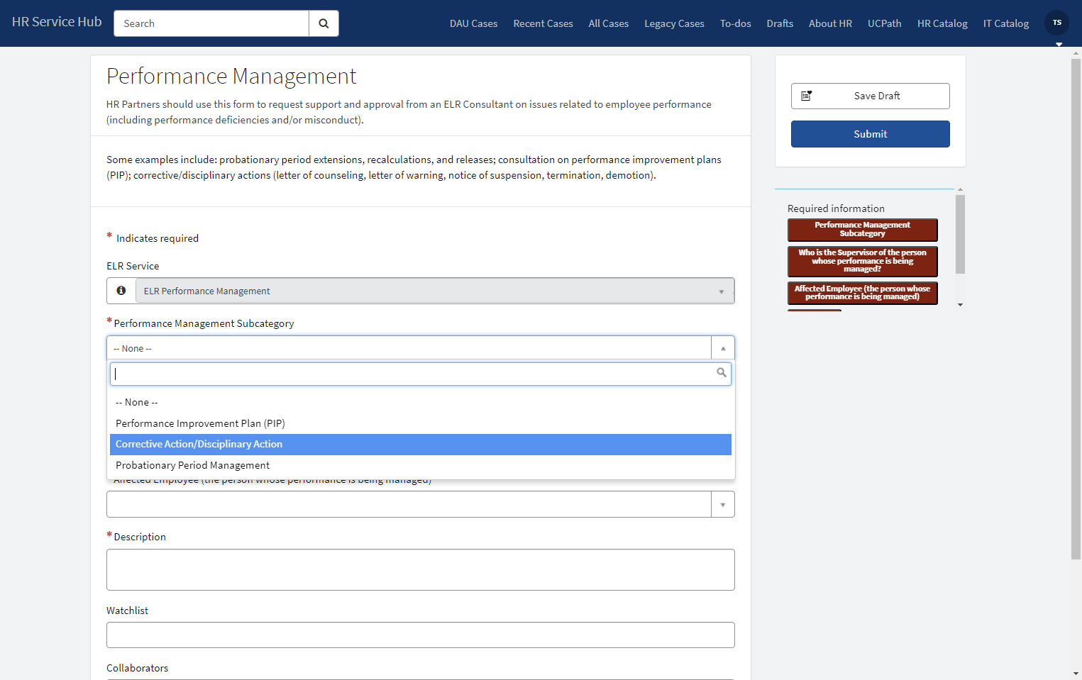This screenshot has height=680, width=1082.
Task: Focus the header Search input field
Action: click(x=211, y=23)
